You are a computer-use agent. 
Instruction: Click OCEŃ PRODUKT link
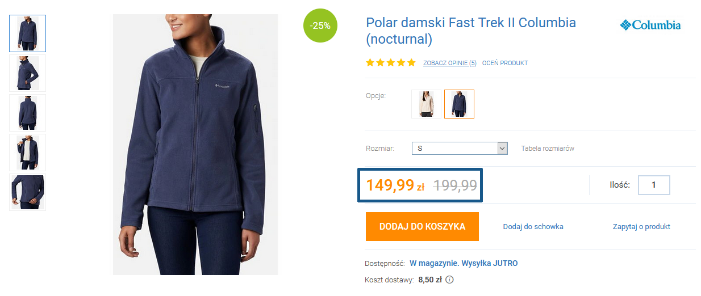coord(505,63)
